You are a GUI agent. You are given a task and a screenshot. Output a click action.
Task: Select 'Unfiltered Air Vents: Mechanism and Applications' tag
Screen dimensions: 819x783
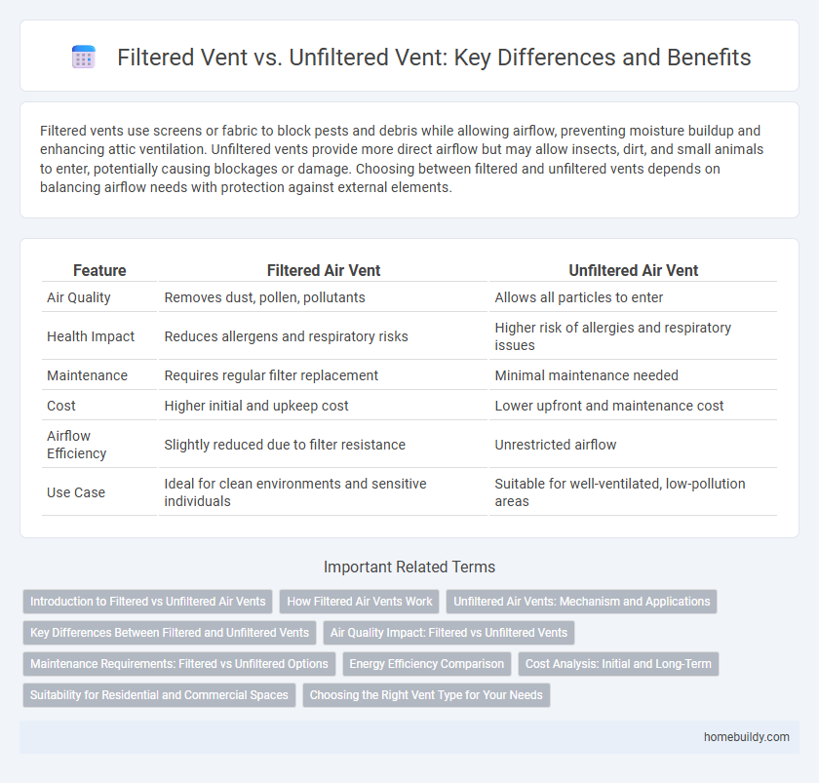(x=581, y=602)
